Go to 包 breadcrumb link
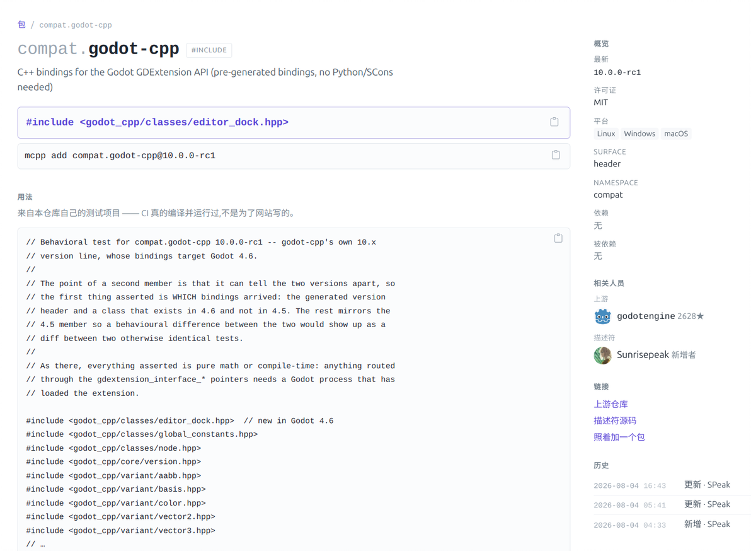Viewport: 751px width, 551px height. (x=21, y=25)
